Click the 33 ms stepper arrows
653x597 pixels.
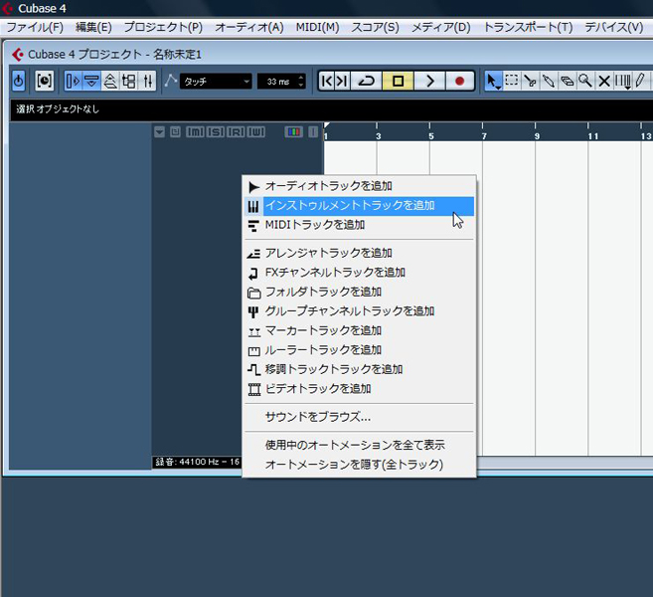(301, 82)
